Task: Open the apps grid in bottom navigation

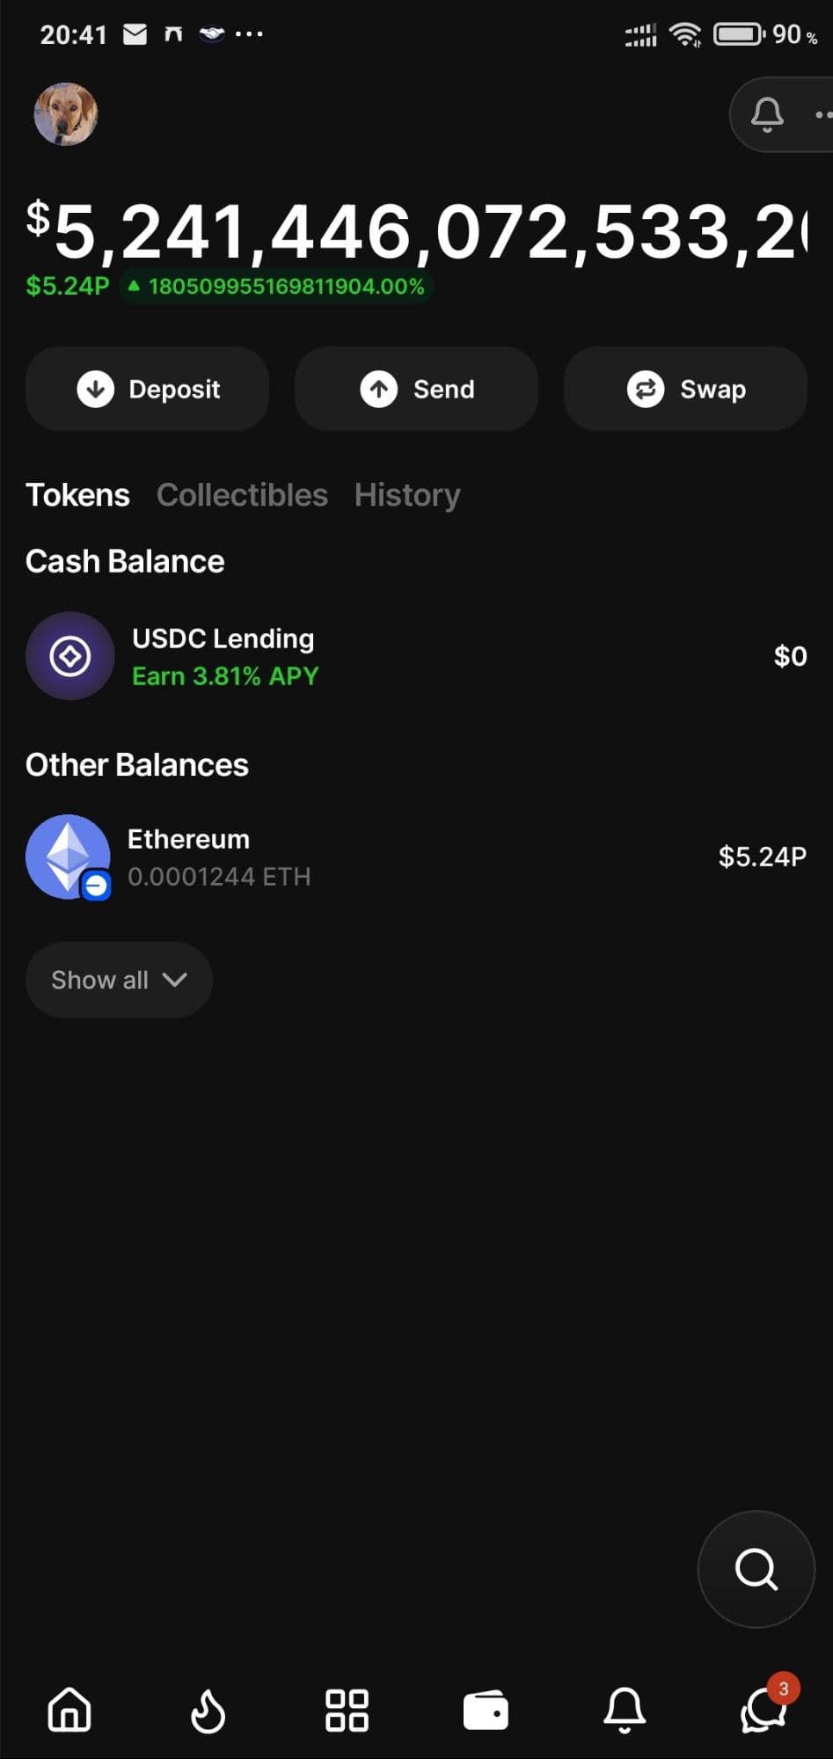Action: (x=347, y=1712)
